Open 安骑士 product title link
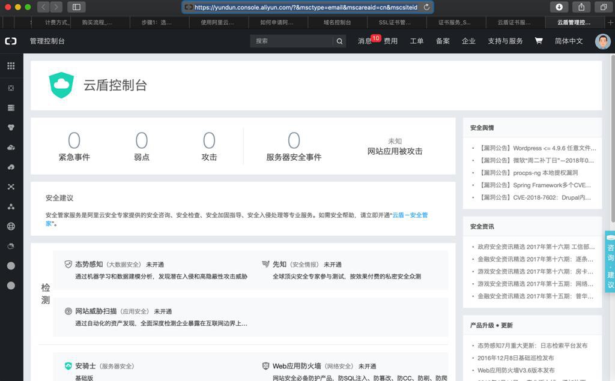Viewport: 615px width, 381px height. pyautogui.click(x=85, y=366)
